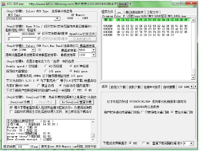Click the STC-ISP application icon in title bar
Screen dimensions: 199x151
[3, 4]
